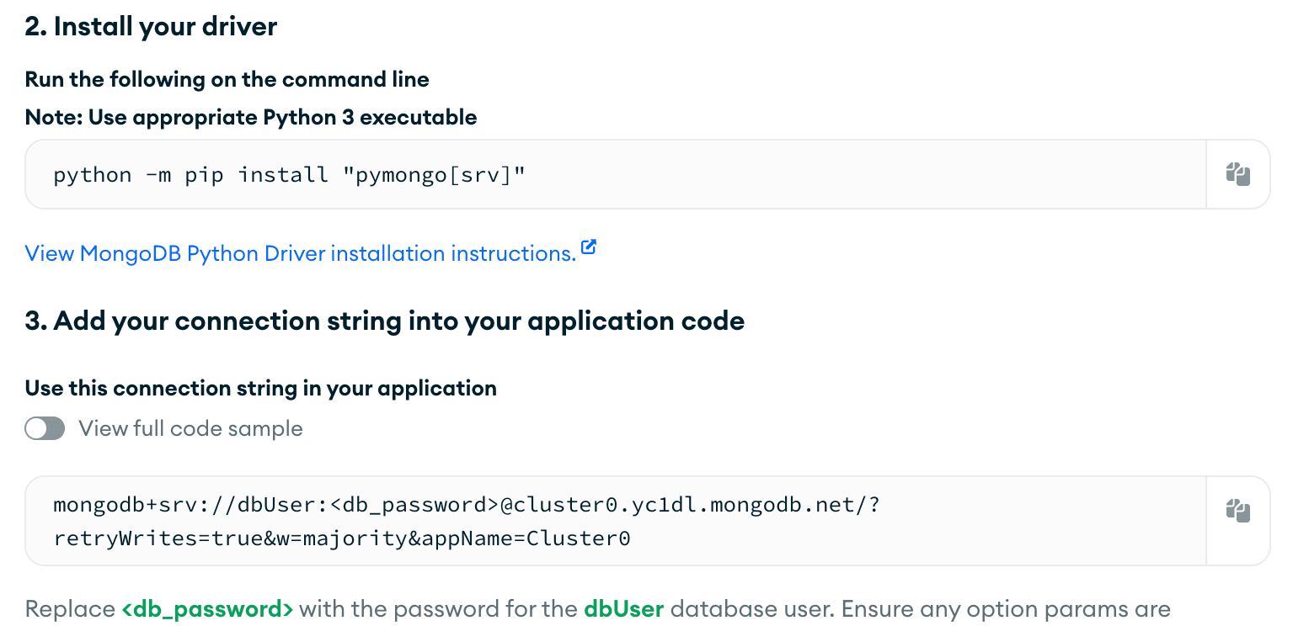Screen dimensions: 1309x626
Task: Copy the pip install pymongo command
Action: 1237,174
